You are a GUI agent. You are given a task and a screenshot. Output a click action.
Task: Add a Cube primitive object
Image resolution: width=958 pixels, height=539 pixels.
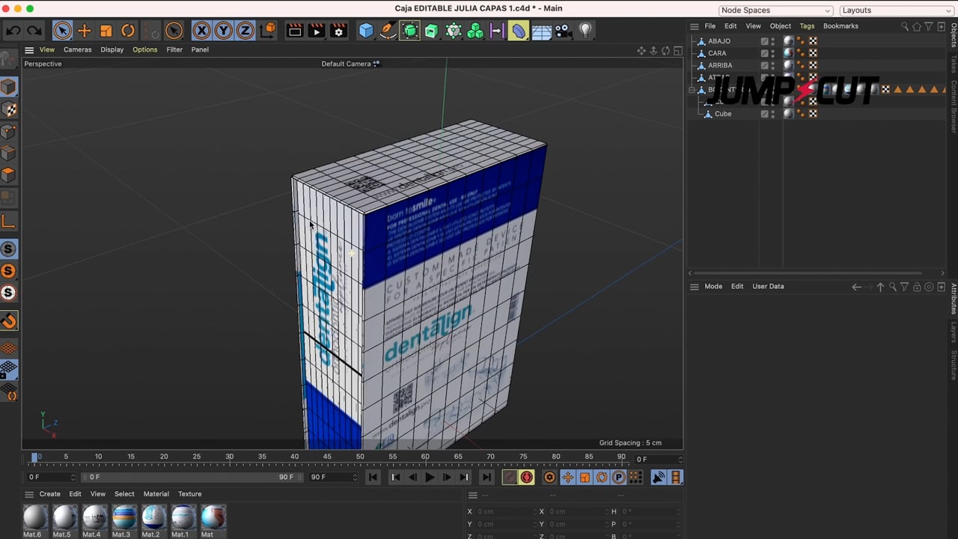click(366, 31)
